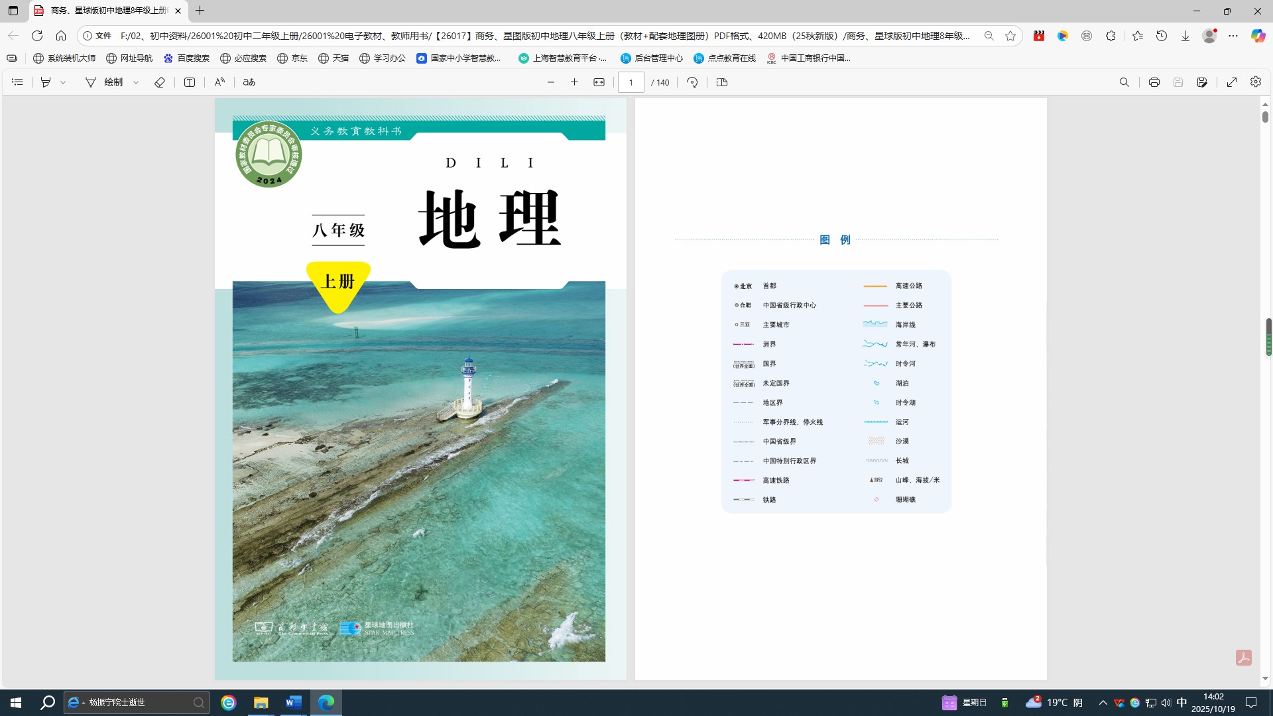Viewport: 1273px width, 716px height.
Task: Start the read aloud tool
Action: pyautogui.click(x=219, y=82)
